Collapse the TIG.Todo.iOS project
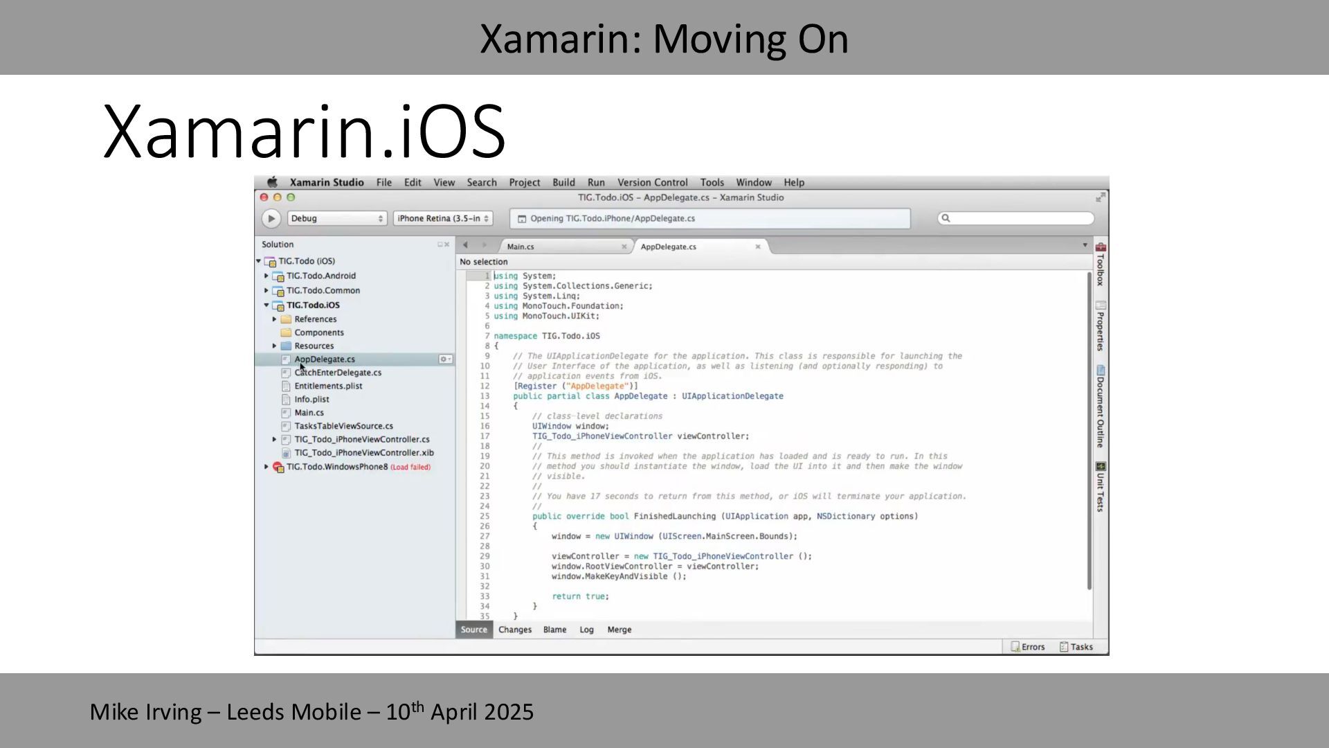 pyautogui.click(x=266, y=305)
